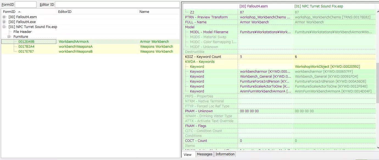Select the WNAM - Drinking Water Type row

[x=279, y=116]
